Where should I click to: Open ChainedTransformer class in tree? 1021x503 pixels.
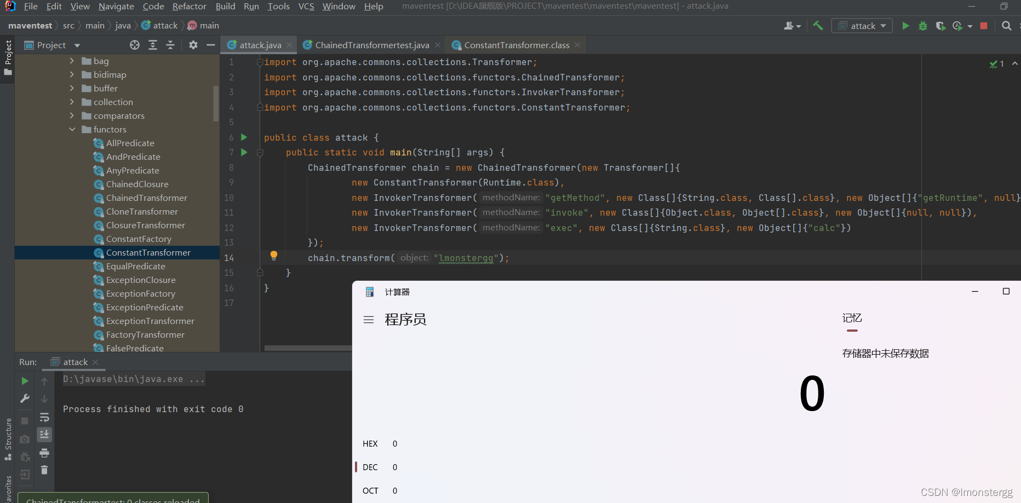[146, 198]
